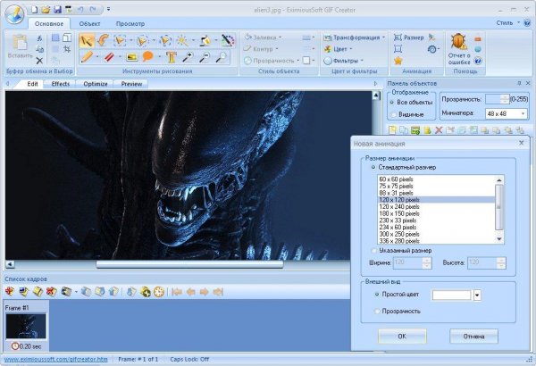The width and height of the screenshot is (536, 366).
Task: Click the star icon in Animation group
Action: point(398,61)
